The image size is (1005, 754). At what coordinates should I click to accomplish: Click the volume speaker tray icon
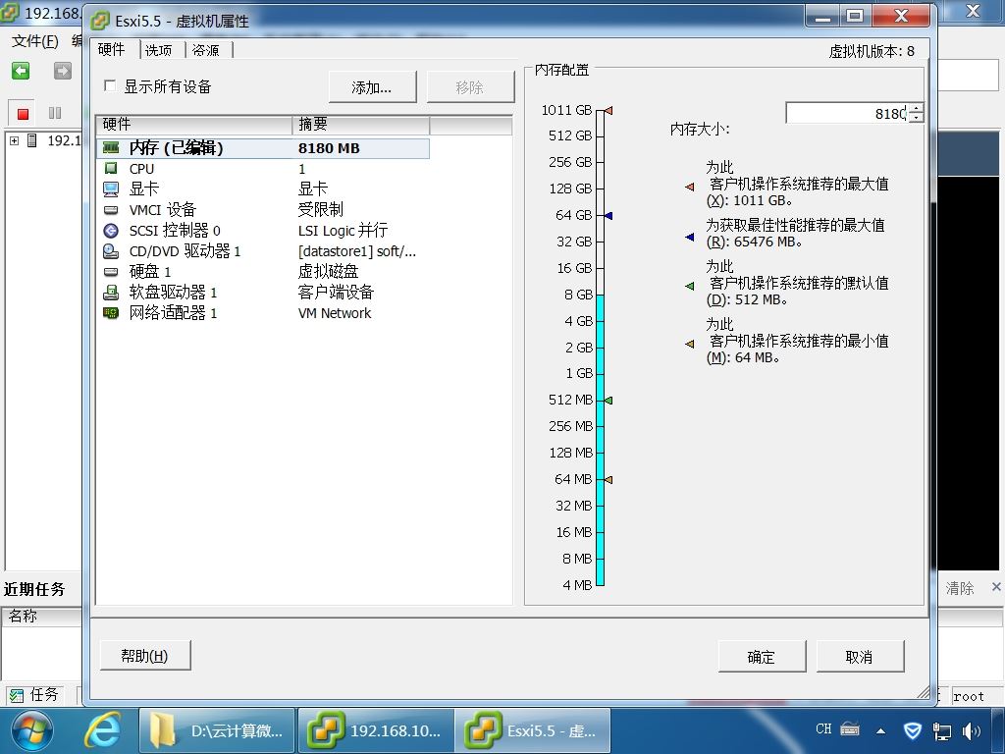(971, 730)
